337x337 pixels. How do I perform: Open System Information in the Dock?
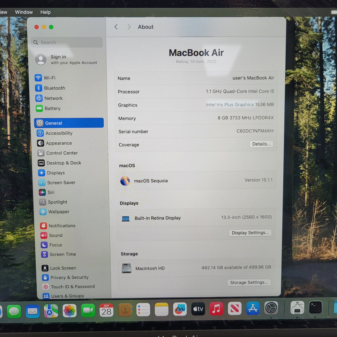(297, 308)
